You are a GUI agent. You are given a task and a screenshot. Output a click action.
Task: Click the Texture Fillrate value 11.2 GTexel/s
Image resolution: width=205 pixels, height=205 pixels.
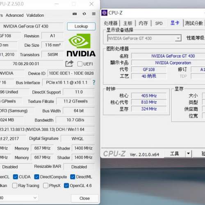pyautogui.click(x=76, y=101)
